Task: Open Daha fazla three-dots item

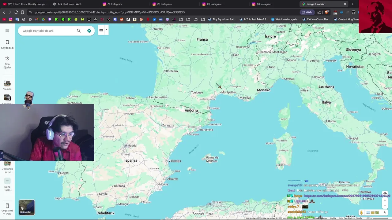Action: [x=7, y=185]
